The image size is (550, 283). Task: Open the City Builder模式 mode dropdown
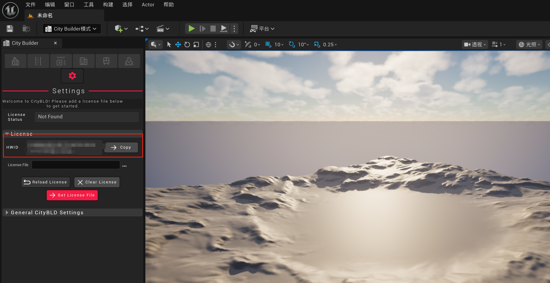tap(72, 29)
